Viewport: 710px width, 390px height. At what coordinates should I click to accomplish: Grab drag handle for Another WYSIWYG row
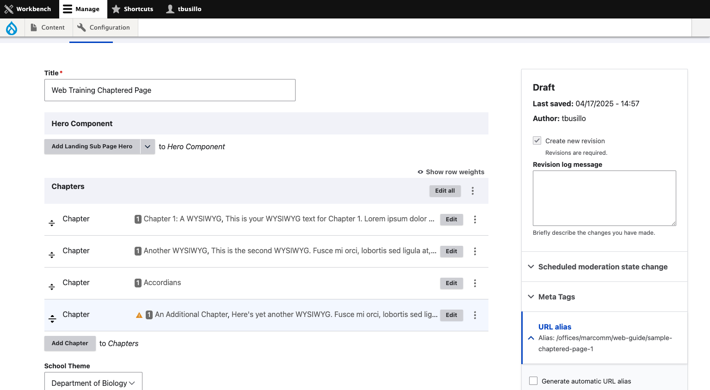52,255
